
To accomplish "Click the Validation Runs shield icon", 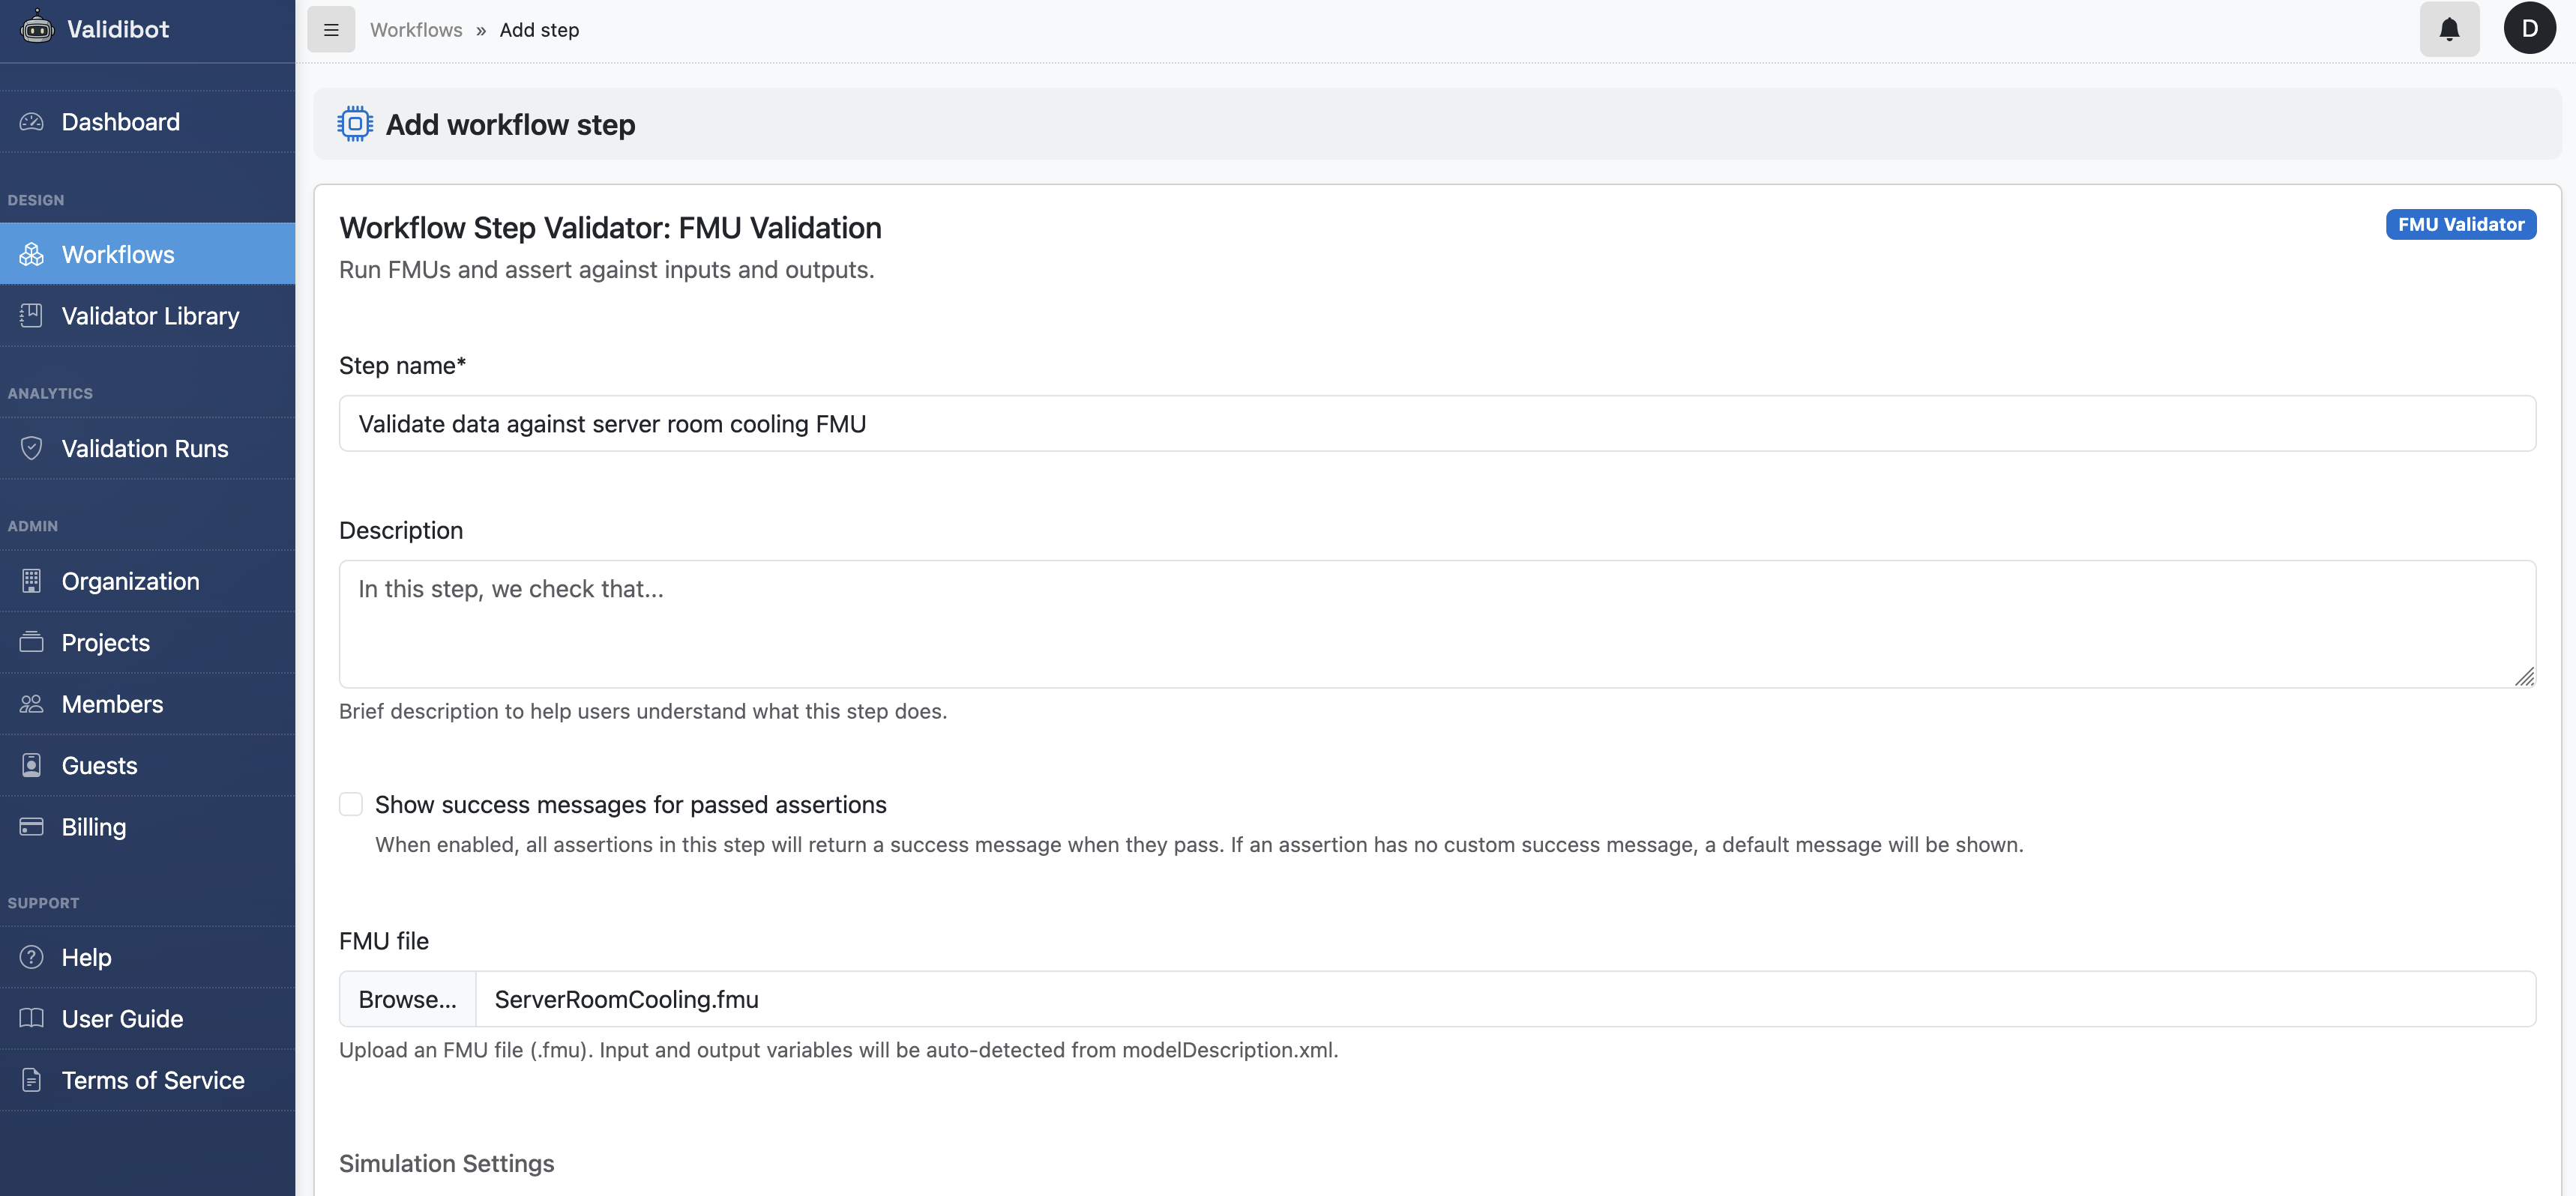I will [31, 447].
